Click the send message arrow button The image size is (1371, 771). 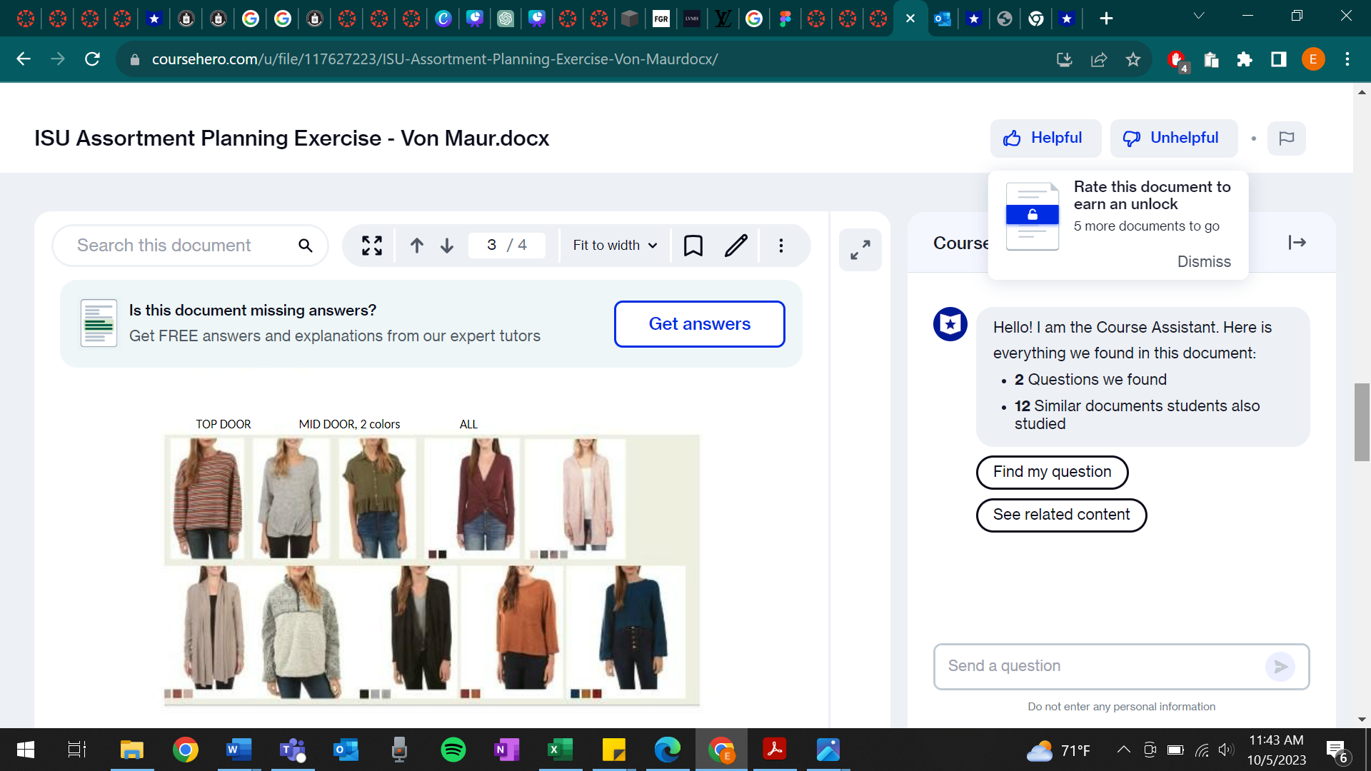click(1280, 667)
